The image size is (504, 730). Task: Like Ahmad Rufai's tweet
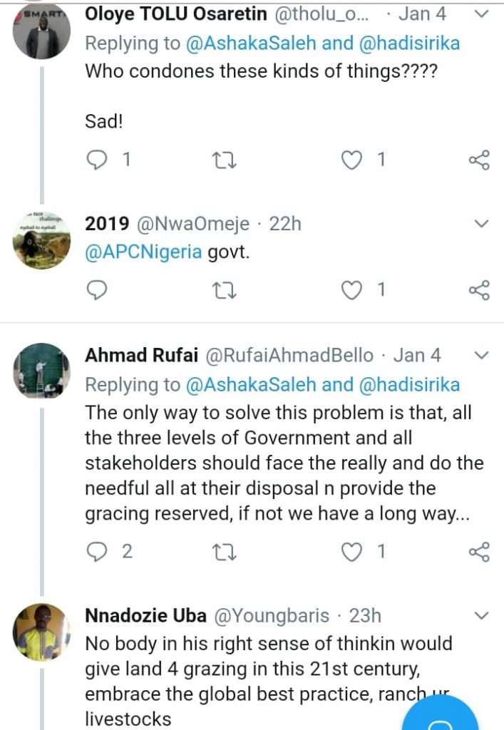point(352,551)
